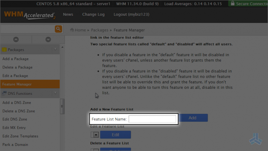Click the Home icon in breadcrumb

[72, 30]
